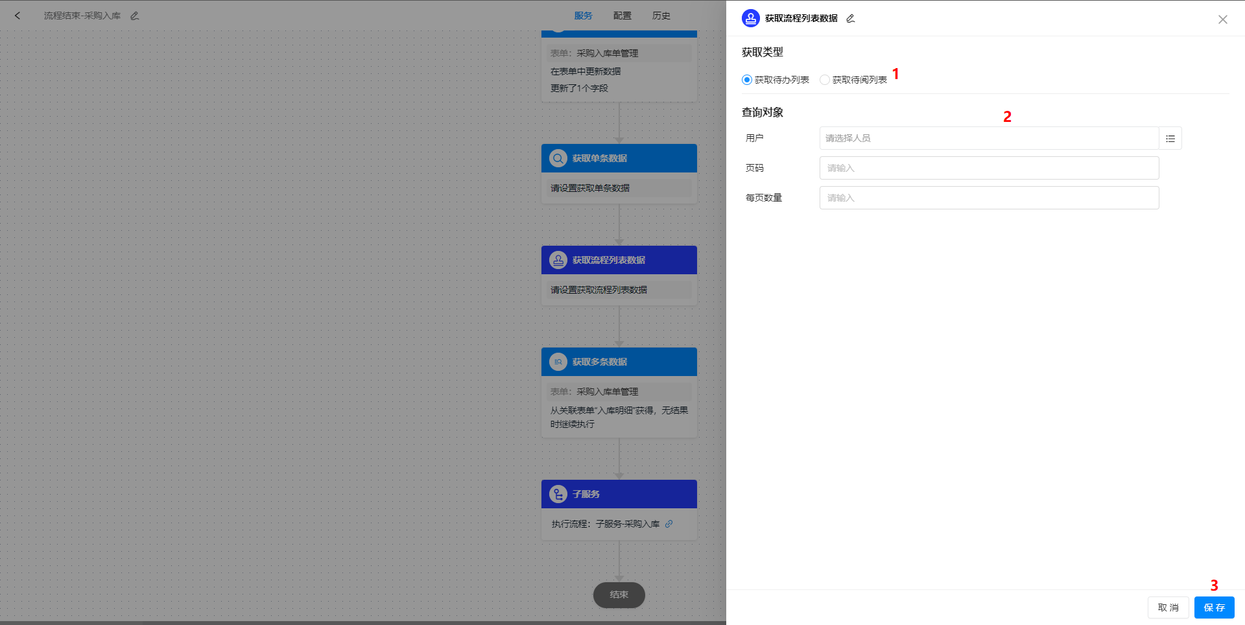Switch to the 历史 tab
Viewport: 1245px width, 625px height.
coord(661,16)
